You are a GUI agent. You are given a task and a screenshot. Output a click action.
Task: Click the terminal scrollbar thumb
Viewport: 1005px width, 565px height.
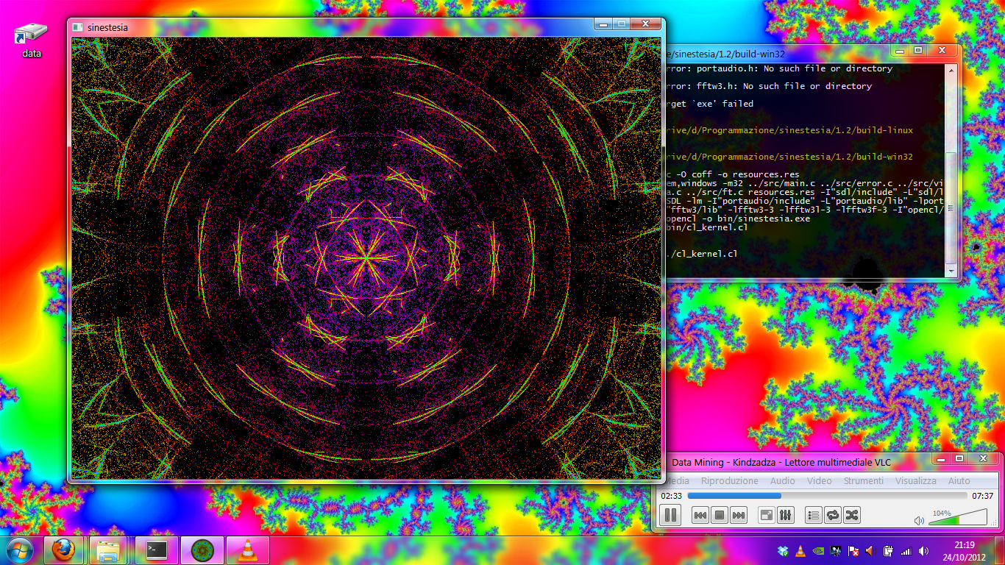coord(951,208)
